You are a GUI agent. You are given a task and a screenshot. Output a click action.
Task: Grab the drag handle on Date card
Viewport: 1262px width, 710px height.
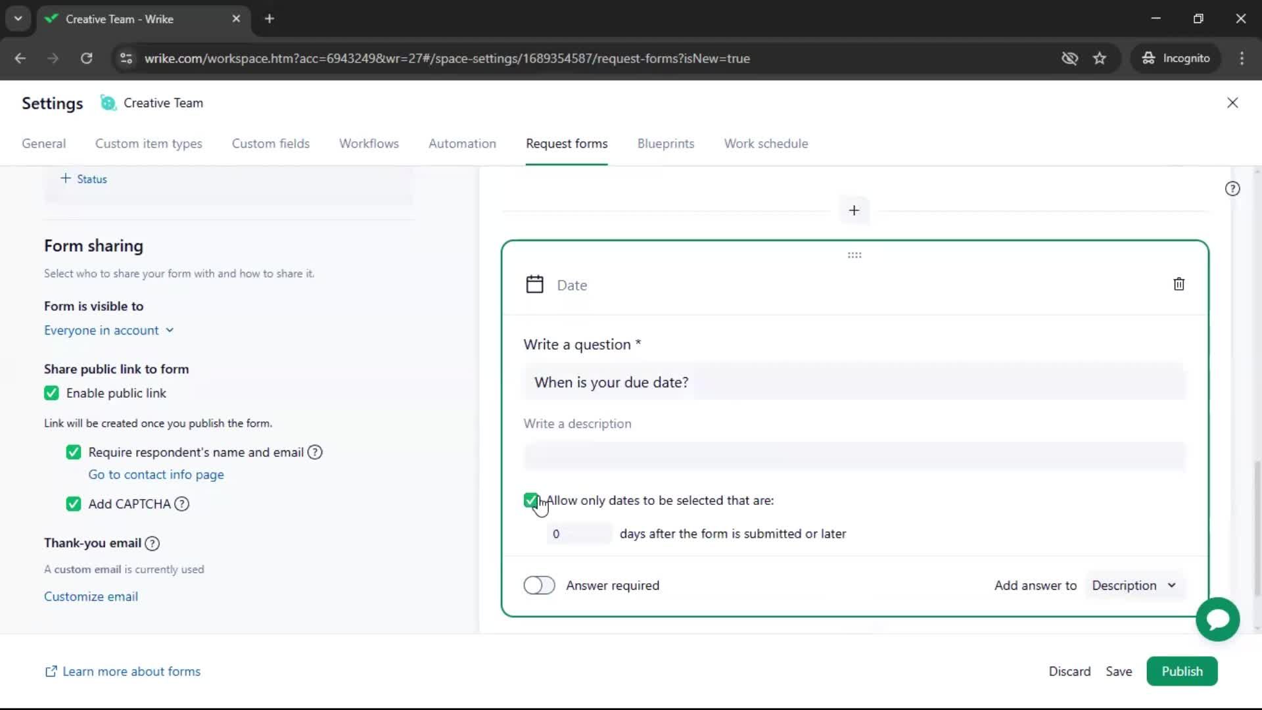tap(854, 255)
